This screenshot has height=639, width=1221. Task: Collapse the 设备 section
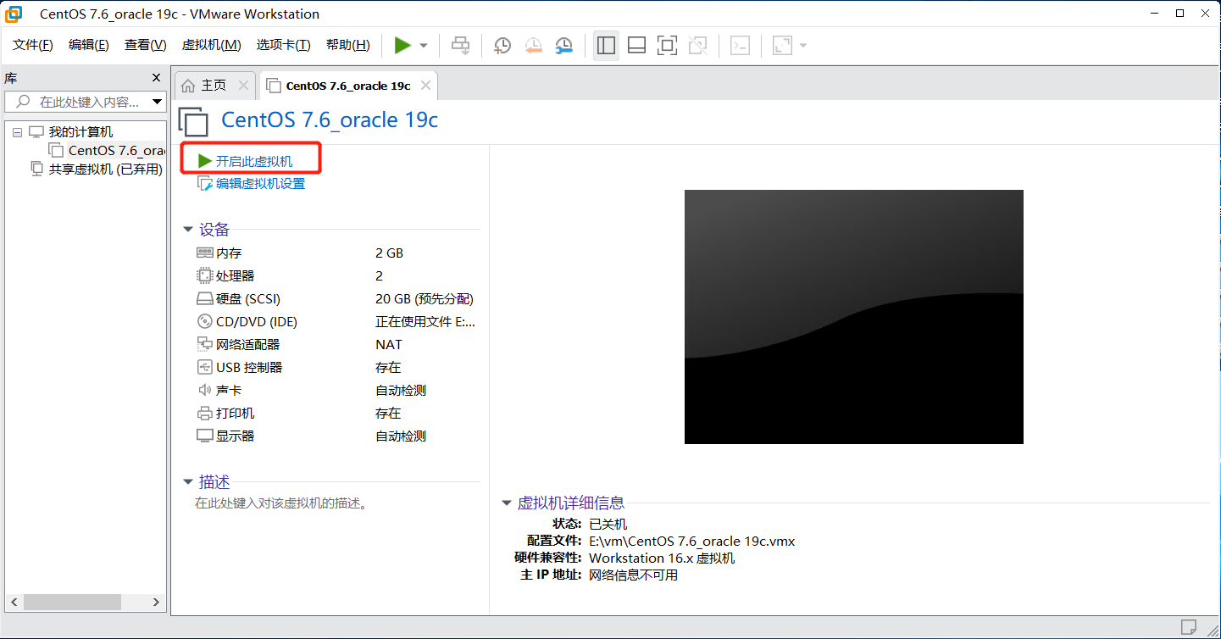coord(188,230)
